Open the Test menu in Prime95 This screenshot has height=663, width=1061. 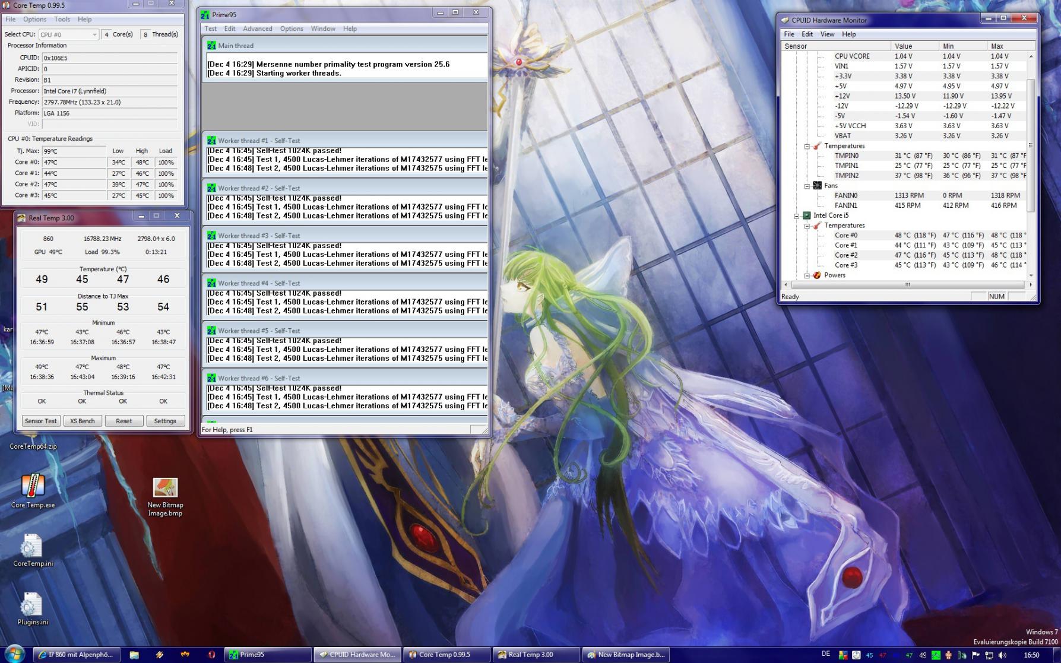point(211,28)
